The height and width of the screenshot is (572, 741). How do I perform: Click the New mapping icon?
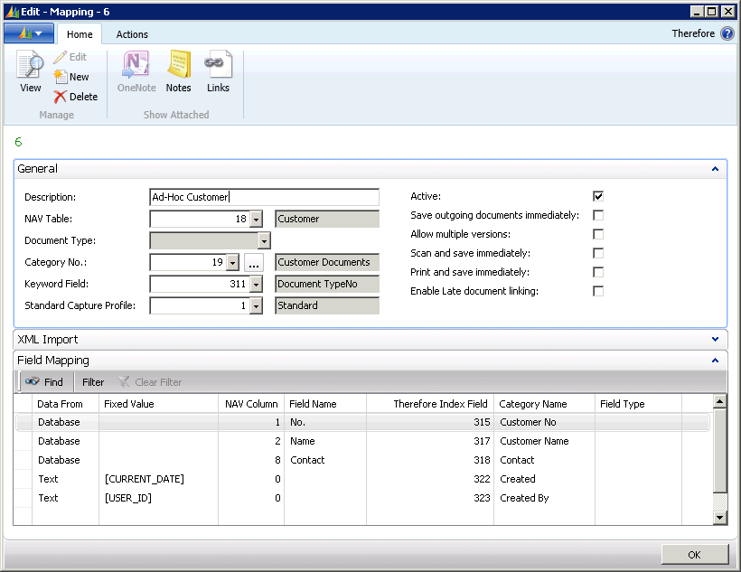pyautogui.click(x=71, y=77)
